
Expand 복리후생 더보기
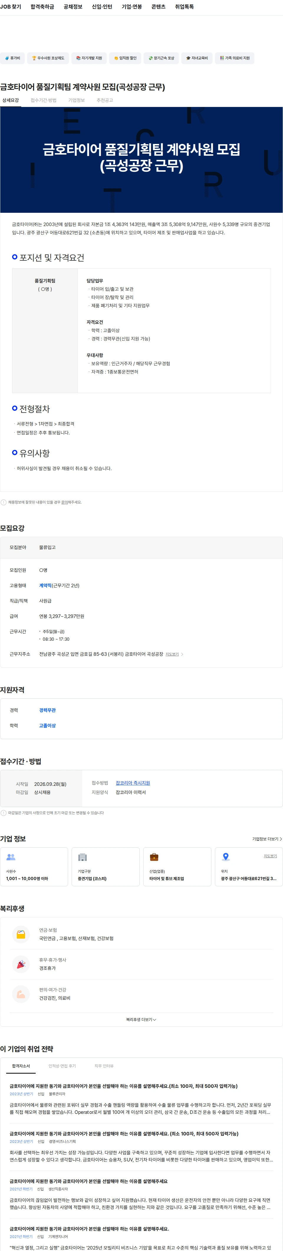[x=141, y=1019]
